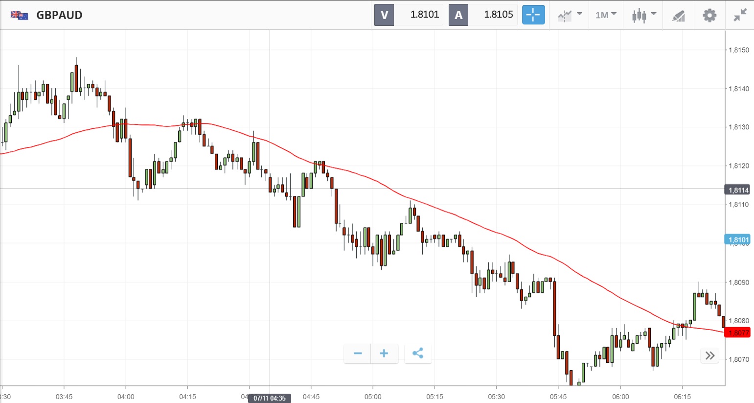
Task: Click the red 1,8077 moving average label
Action: 738,333
